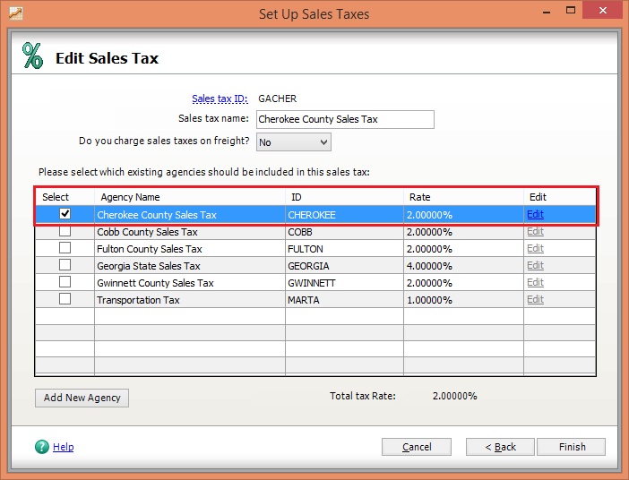Click the Finish button
629x480 pixels.
point(572,447)
